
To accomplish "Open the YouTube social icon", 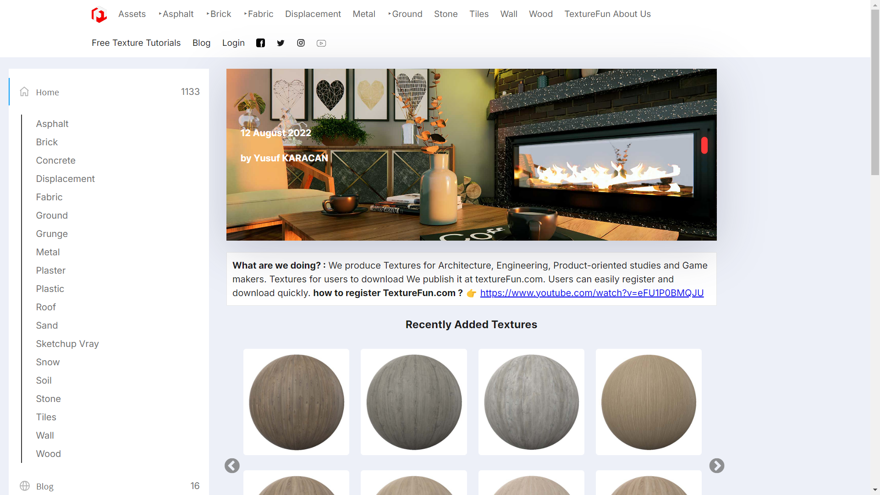I will tap(321, 43).
